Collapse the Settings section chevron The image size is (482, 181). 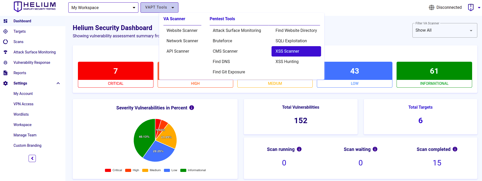[58, 83]
